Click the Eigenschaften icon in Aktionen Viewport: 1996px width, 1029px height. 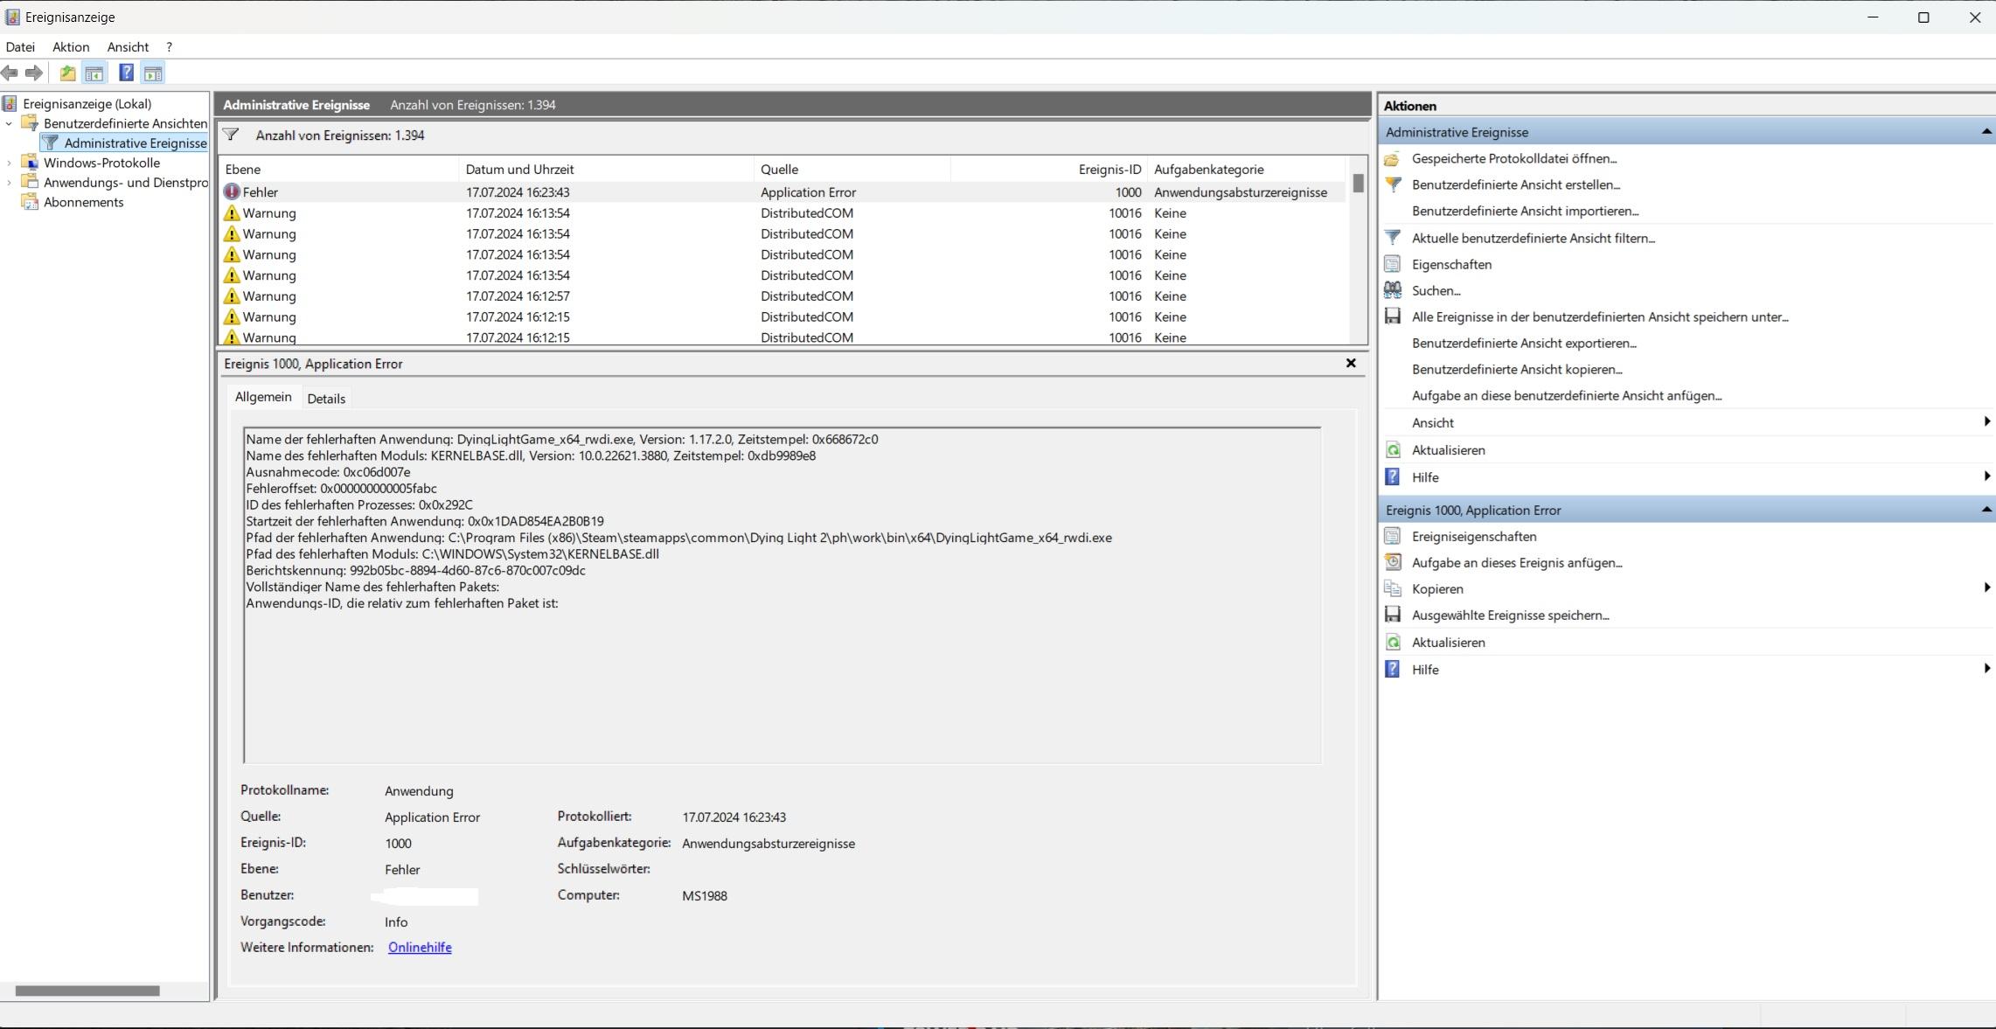[x=1393, y=264]
